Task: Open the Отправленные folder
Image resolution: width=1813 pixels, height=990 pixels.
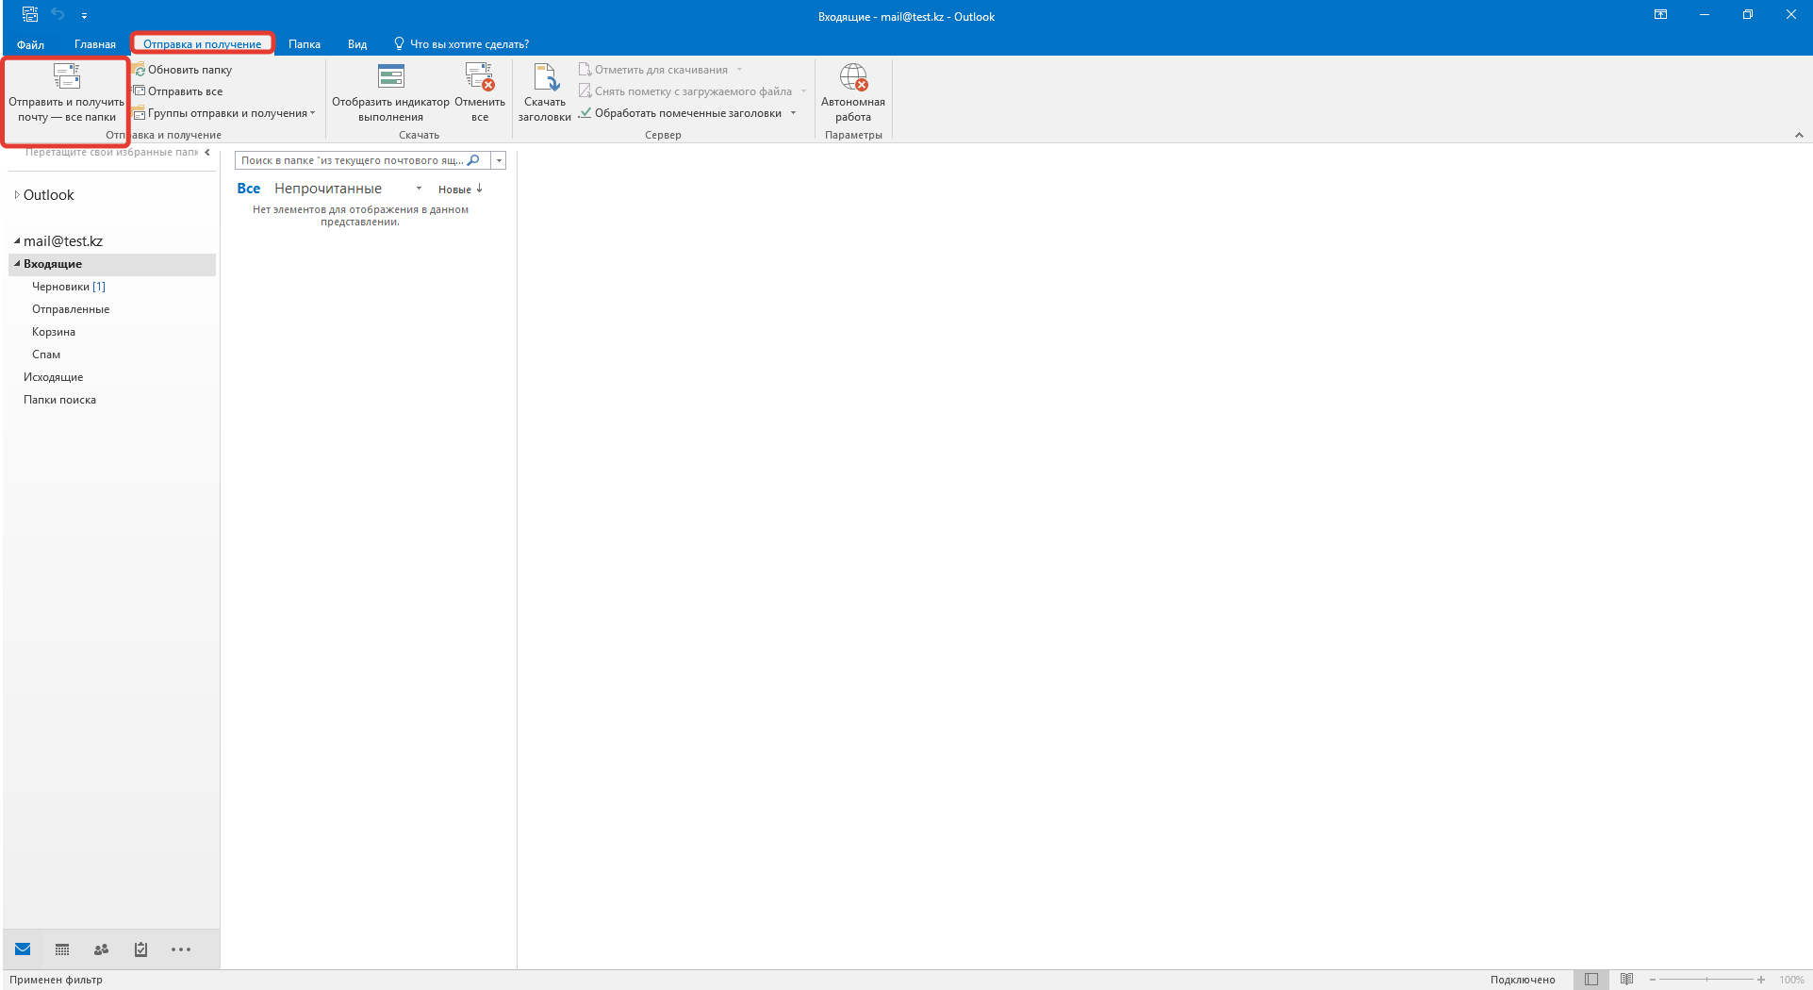Action: [x=71, y=309]
